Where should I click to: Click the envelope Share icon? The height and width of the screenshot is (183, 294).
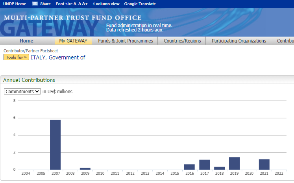[35, 4]
